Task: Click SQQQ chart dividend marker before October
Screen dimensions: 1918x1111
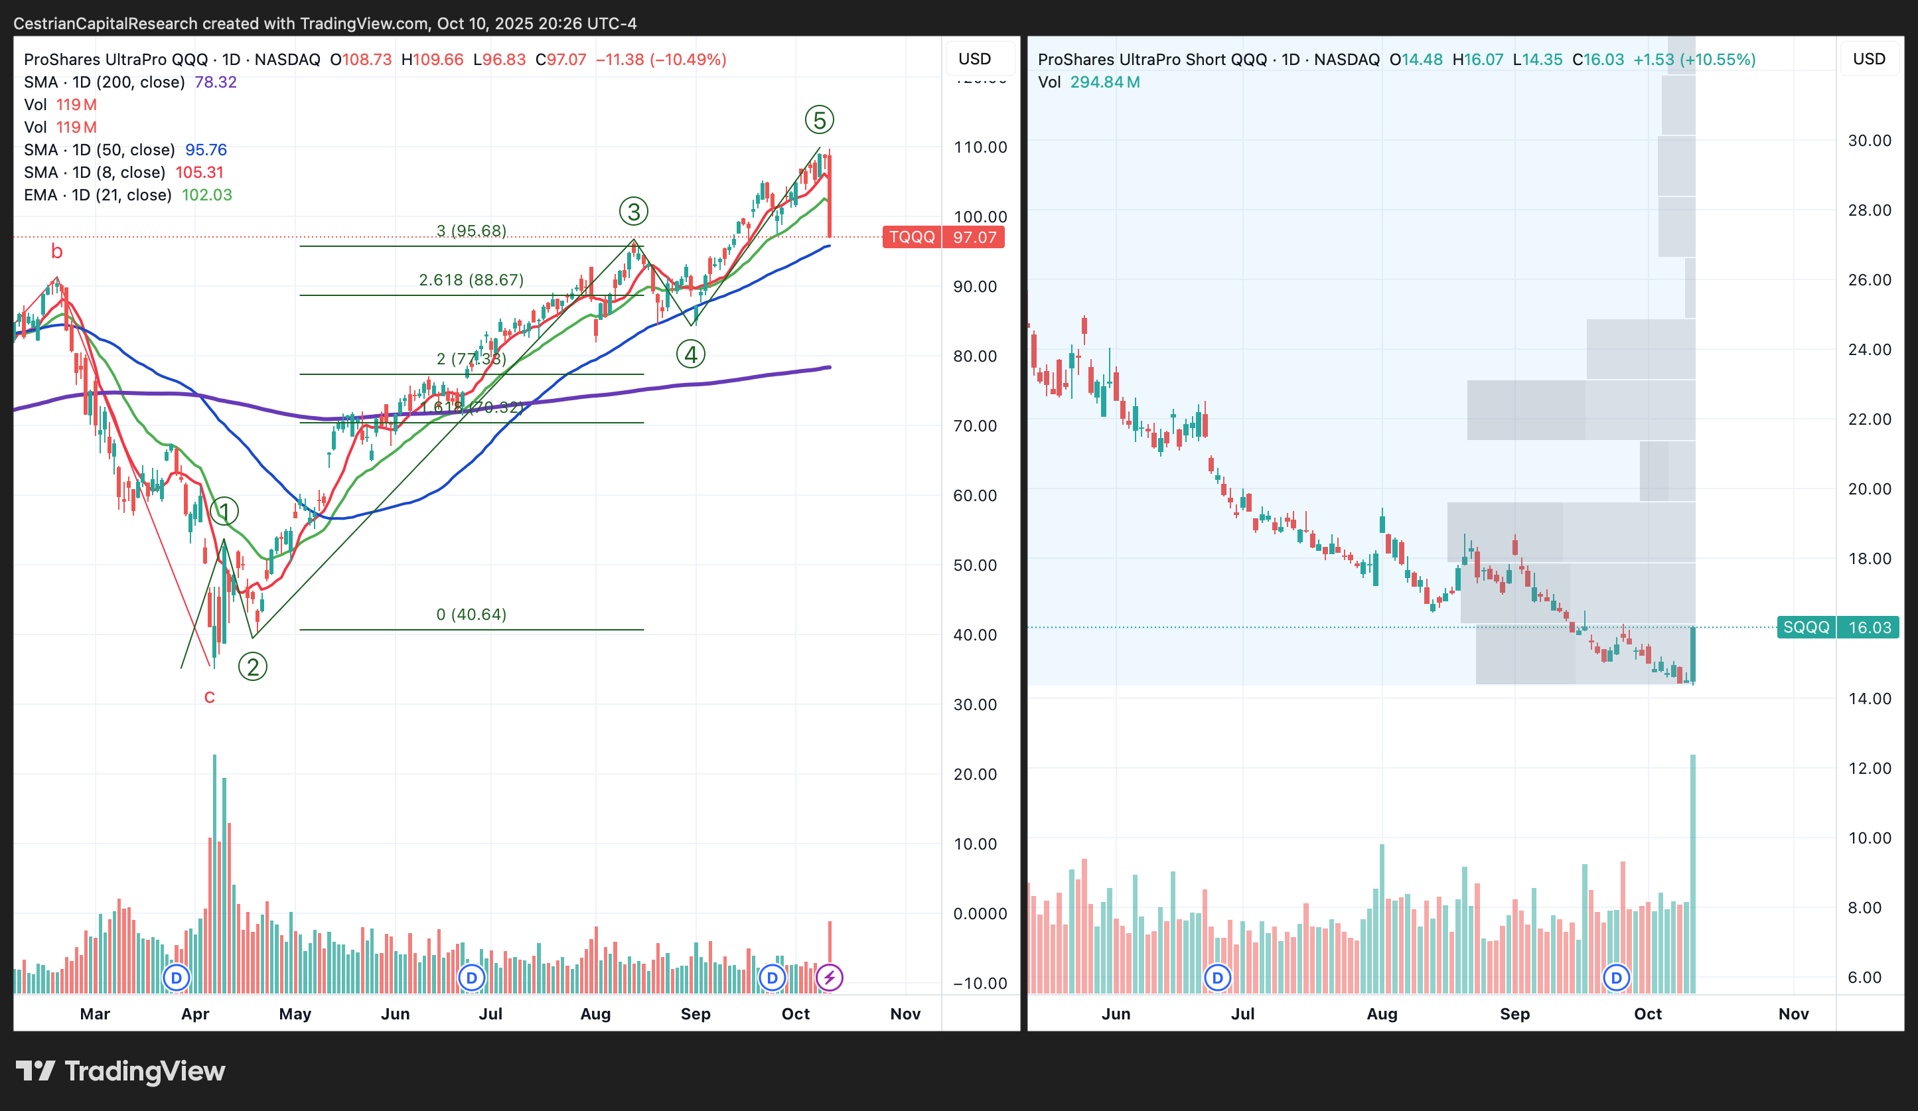Action: (x=1616, y=977)
